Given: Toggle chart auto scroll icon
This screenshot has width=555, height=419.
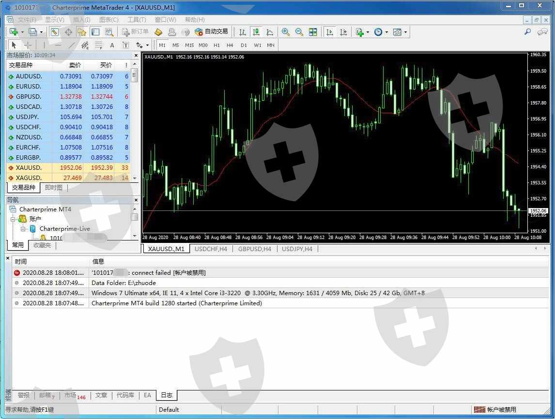Looking at the screenshot, I should [x=329, y=32].
